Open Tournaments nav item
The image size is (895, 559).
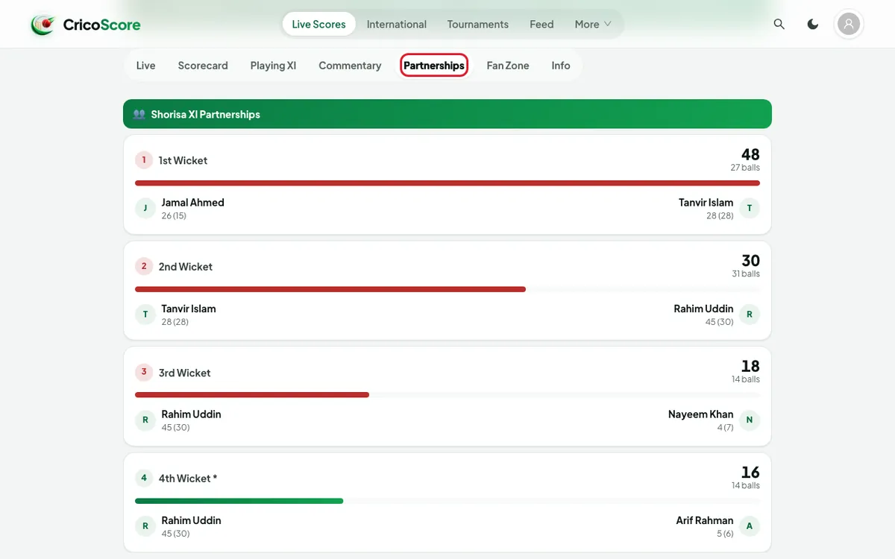478,24
